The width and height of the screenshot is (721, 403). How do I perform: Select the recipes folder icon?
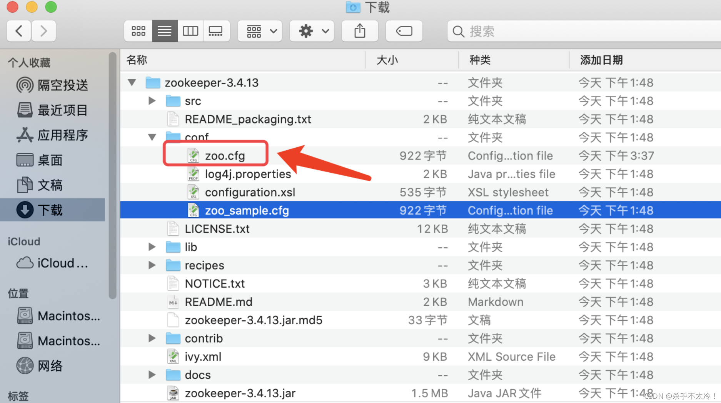click(x=173, y=265)
